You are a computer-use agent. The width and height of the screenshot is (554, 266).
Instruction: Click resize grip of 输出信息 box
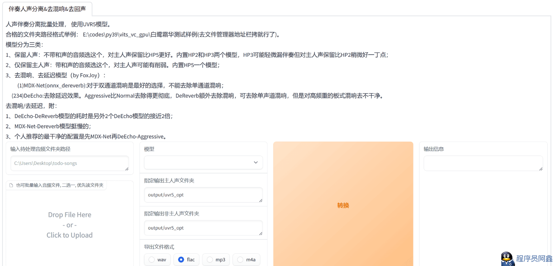coord(541,169)
